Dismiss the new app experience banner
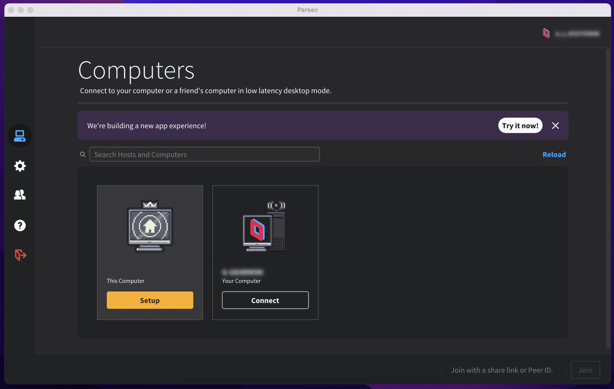614x389 pixels. point(556,126)
